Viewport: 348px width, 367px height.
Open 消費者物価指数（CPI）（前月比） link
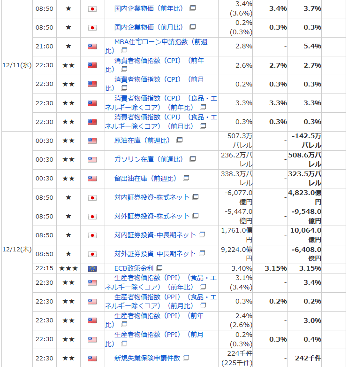coord(155,84)
